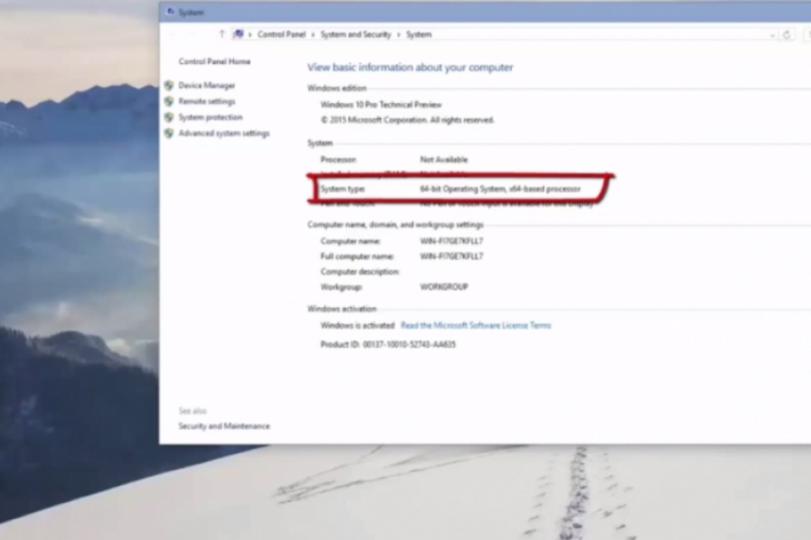Click Processor 'Not Available' value
This screenshot has height=540, width=811.
(x=444, y=159)
